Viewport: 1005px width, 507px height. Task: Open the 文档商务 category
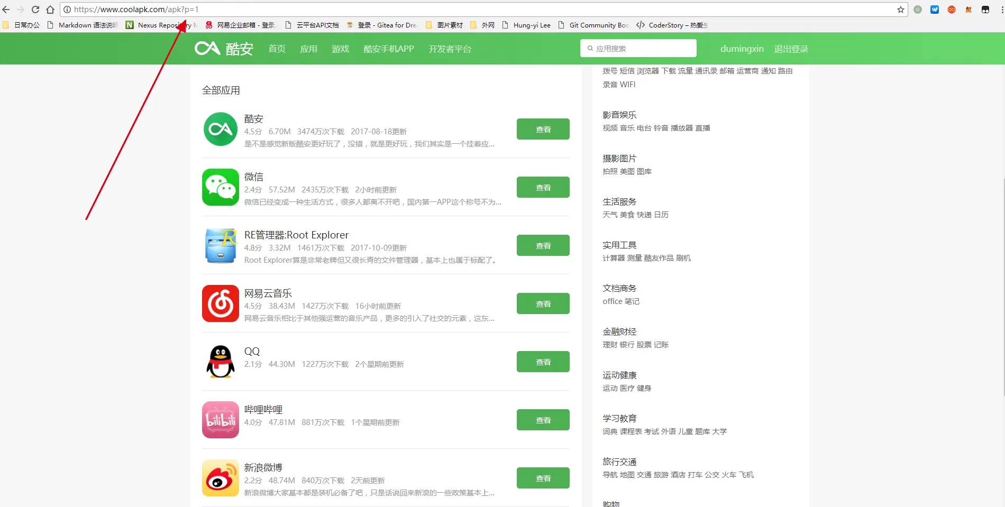click(619, 288)
